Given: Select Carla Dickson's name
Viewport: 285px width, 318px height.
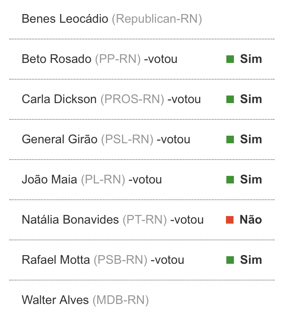Looking at the screenshot, I should point(59,99).
